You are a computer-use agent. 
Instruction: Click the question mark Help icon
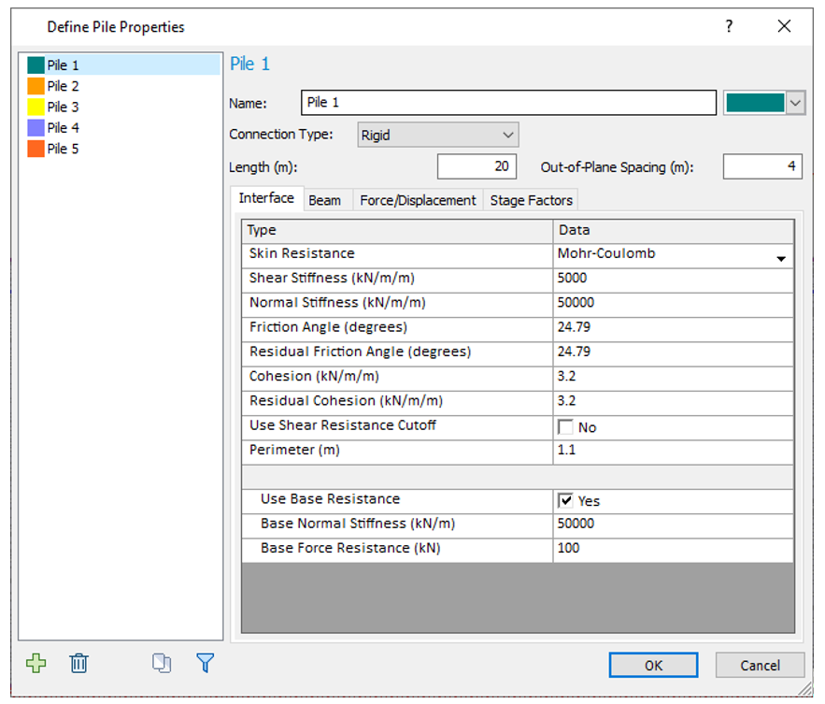point(729,26)
